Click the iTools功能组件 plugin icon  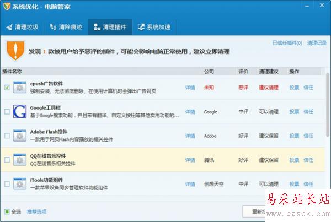(20, 183)
